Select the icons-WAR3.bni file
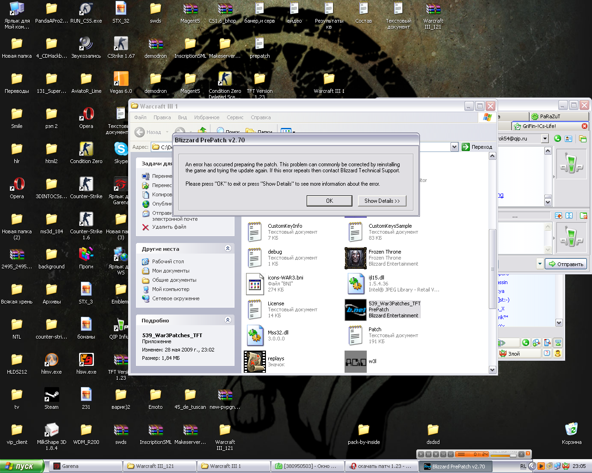The width and height of the screenshot is (592, 473). coord(255,284)
